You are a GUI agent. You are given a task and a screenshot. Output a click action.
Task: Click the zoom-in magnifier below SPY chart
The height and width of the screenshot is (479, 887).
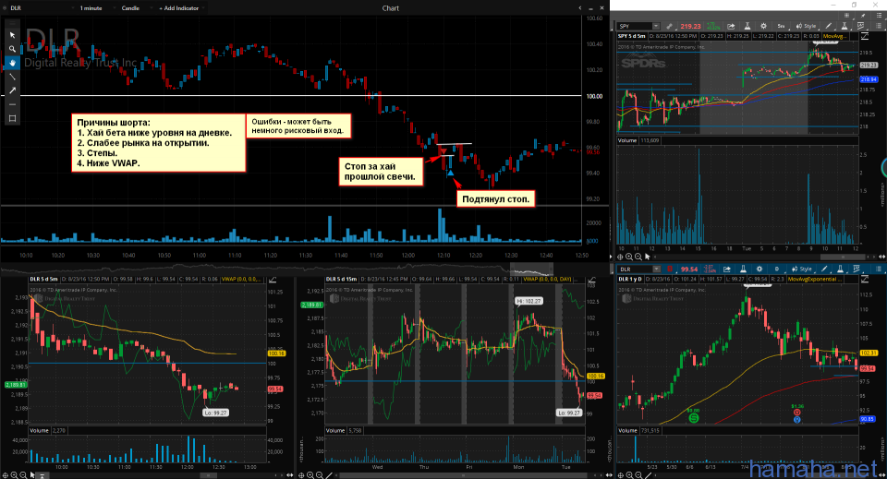(629, 257)
